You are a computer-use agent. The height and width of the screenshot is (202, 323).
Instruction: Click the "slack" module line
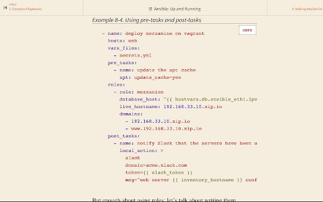pyautogui.click(x=133, y=158)
